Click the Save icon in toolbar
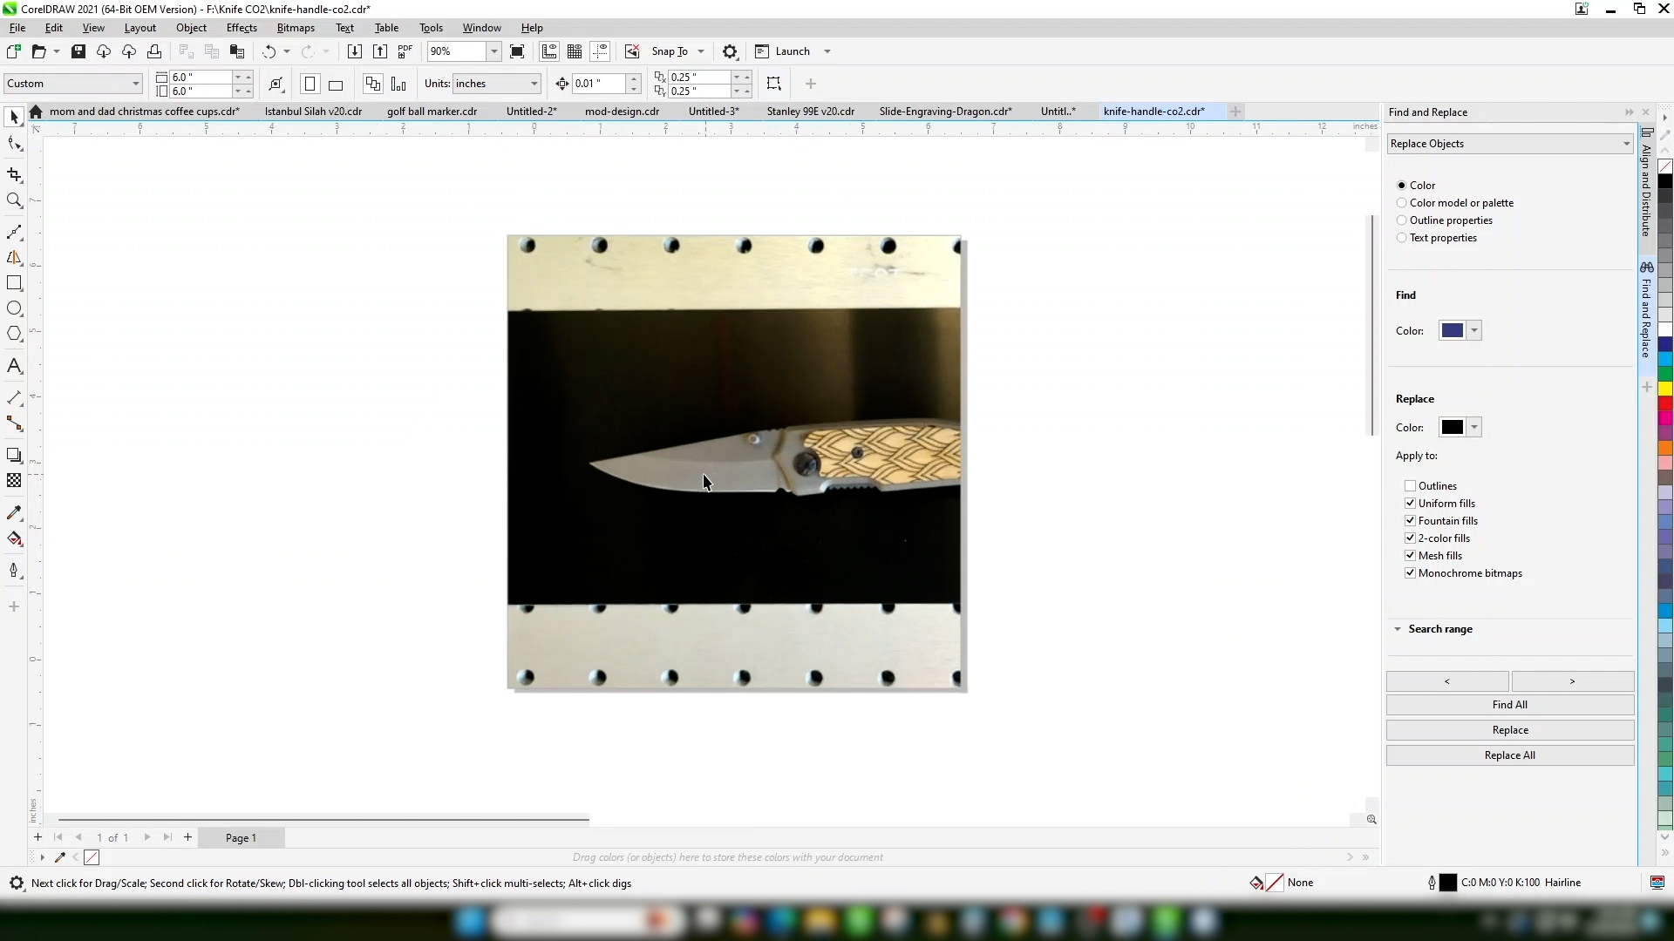 coord(78,51)
